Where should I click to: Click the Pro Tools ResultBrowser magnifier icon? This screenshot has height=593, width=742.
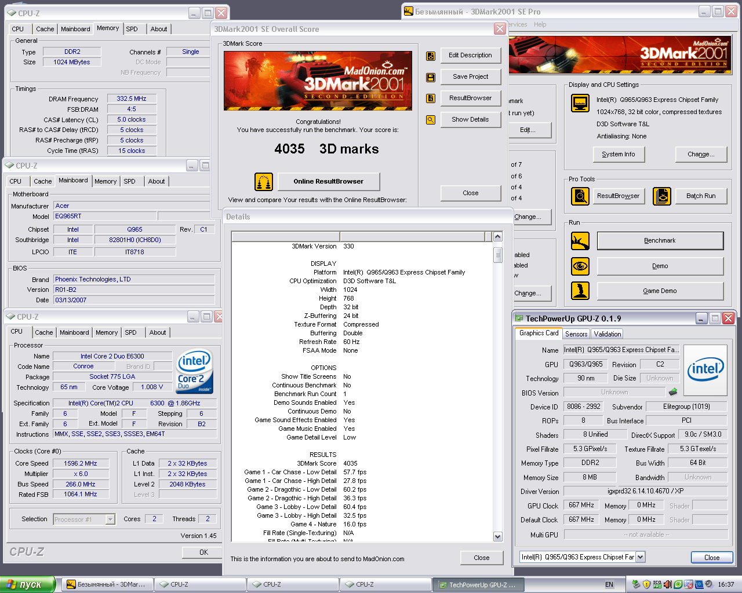click(x=580, y=196)
